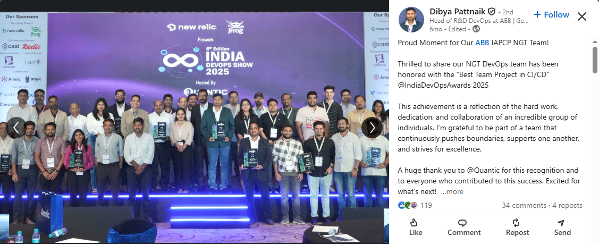This screenshot has height=244, width=599.
Task: Show the previous image using left arrow
Action: coord(16,128)
